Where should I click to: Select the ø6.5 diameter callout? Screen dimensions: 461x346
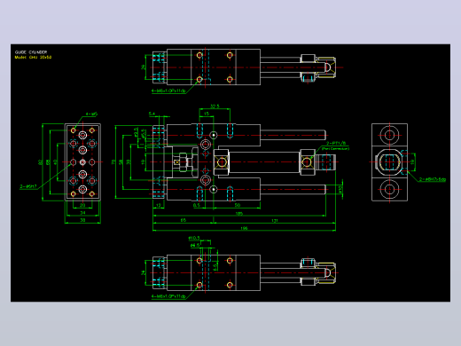point(195,245)
